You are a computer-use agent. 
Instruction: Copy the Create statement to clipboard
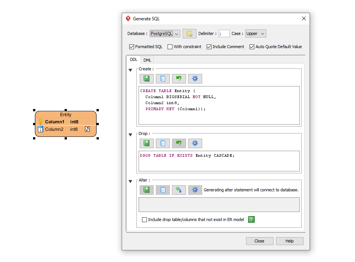[x=163, y=79]
